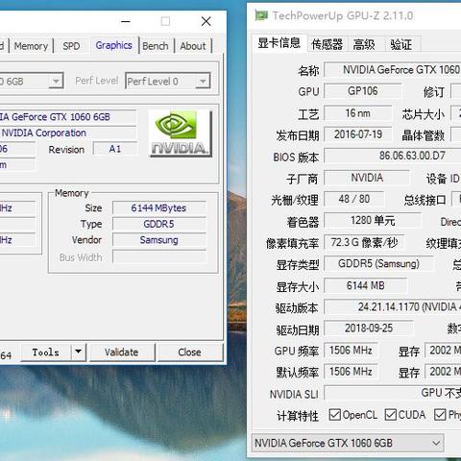Open the Bench tab
The height and width of the screenshot is (461, 461).
[156, 46]
